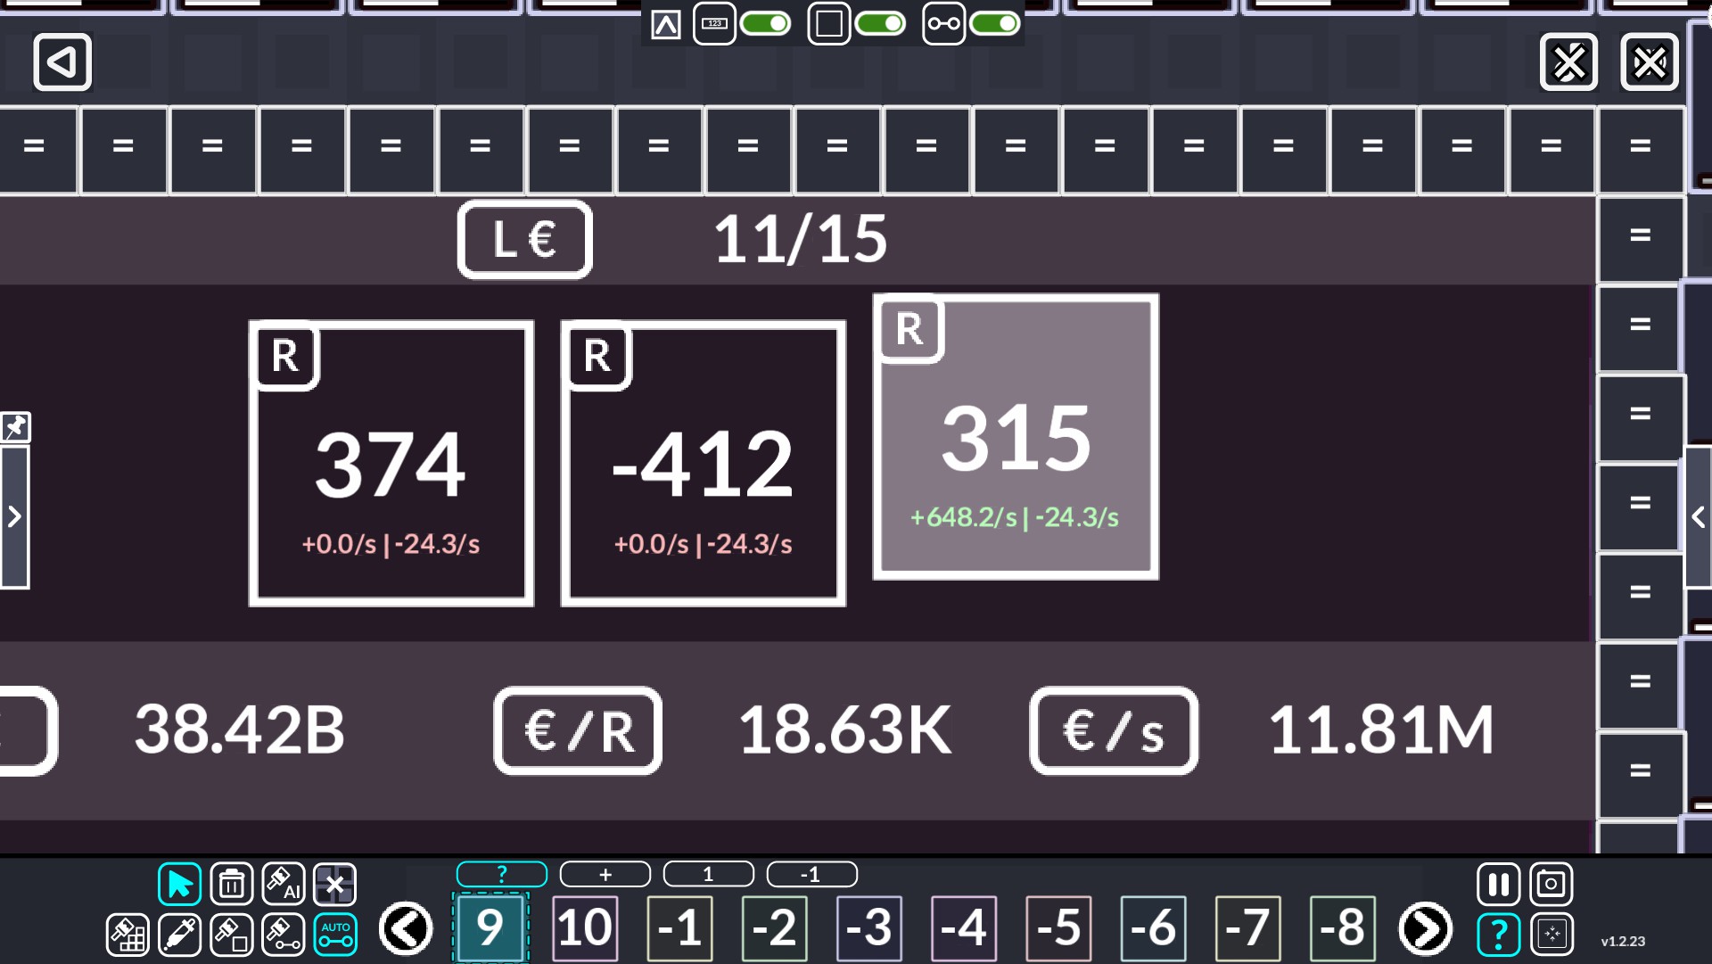The image size is (1712, 964).
Task: Open the cyan question mark help
Action: click(1498, 935)
